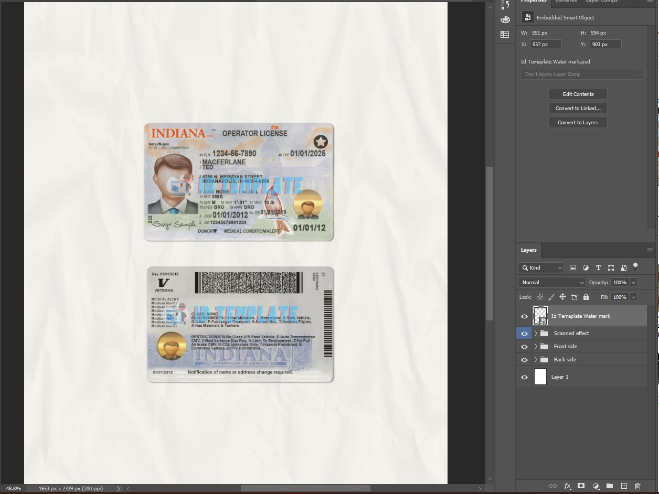Delete layer trash icon

pyautogui.click(x=638, y=486)
